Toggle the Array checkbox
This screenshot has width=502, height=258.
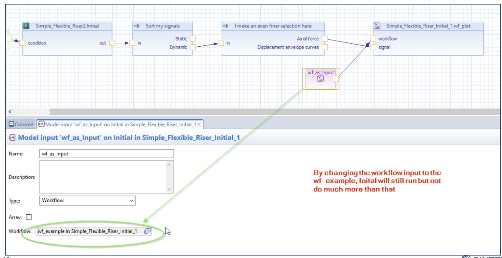tap(29, 217)
